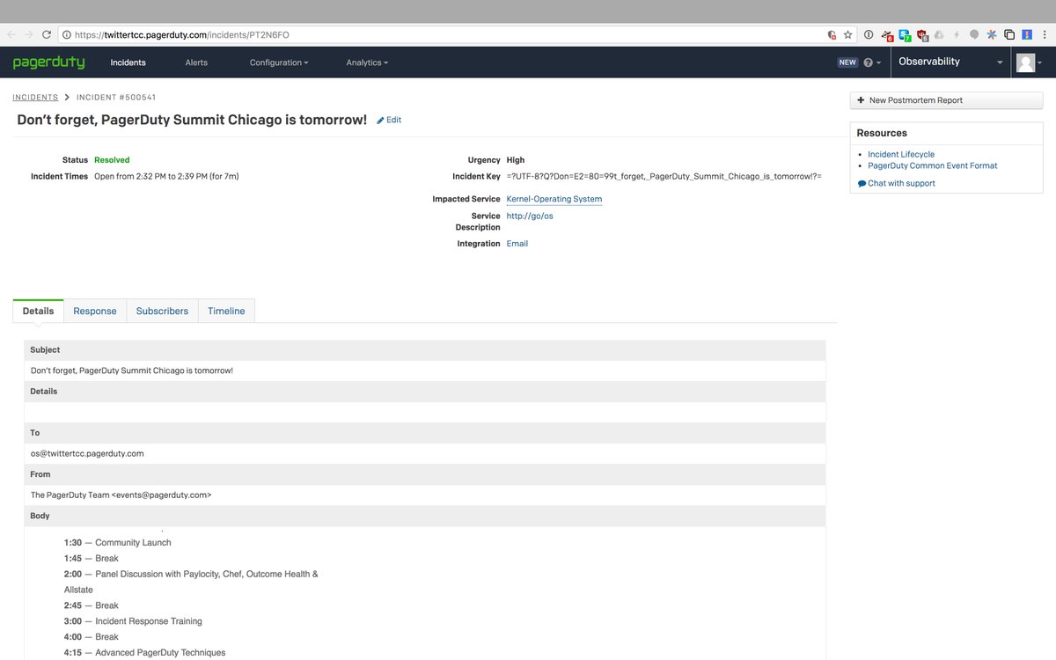1056x660 pixels.
Task: Click the New Postmortem Report button
Action: tap(946, 100)
